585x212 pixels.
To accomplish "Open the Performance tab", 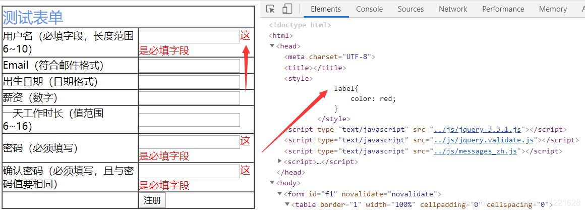I will tap(503, 9).
